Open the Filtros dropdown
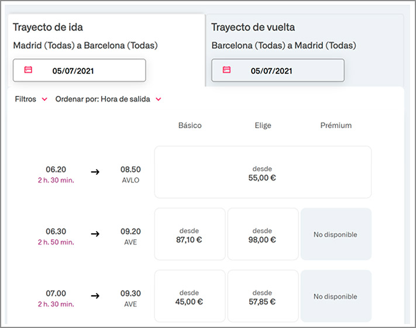The width and height of the screenshot is (416, 328). tap(30, 99)
